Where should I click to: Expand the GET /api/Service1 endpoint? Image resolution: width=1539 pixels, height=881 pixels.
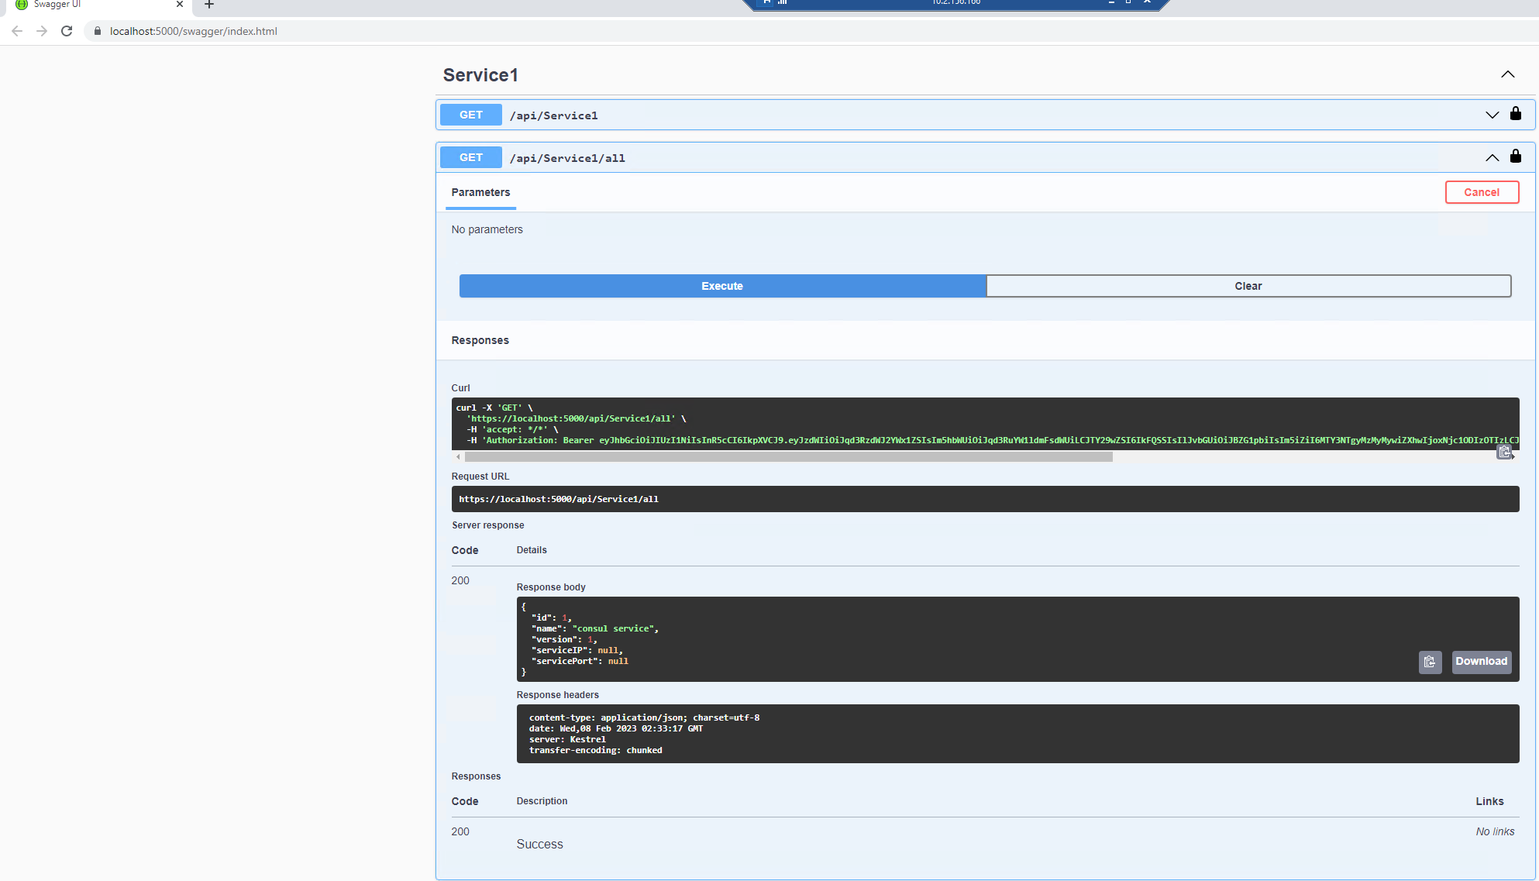1492,115
